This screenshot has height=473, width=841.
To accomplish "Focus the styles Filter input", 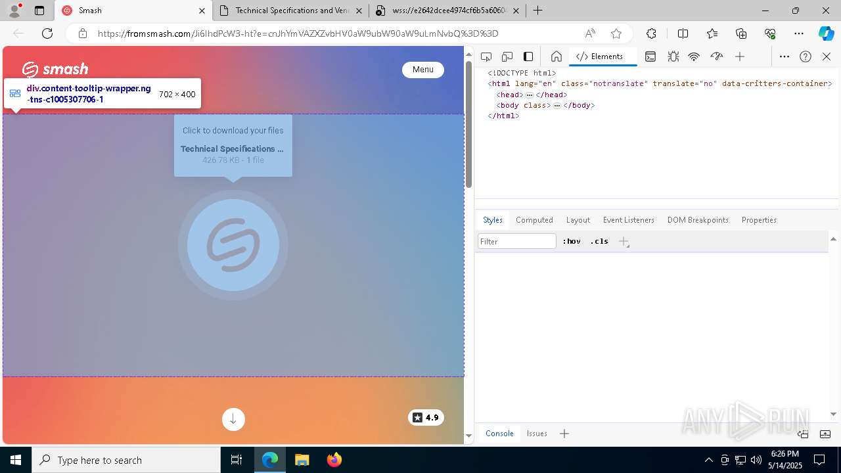I will click(x=517, y=242).
